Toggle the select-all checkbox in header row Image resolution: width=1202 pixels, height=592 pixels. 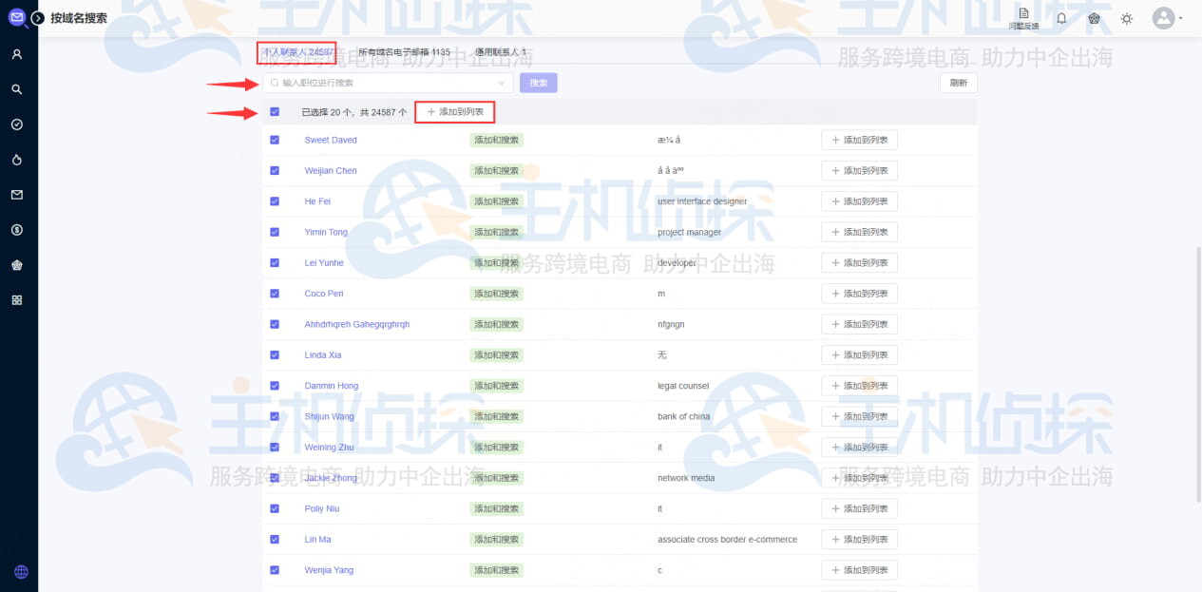(x=275, y=112)
